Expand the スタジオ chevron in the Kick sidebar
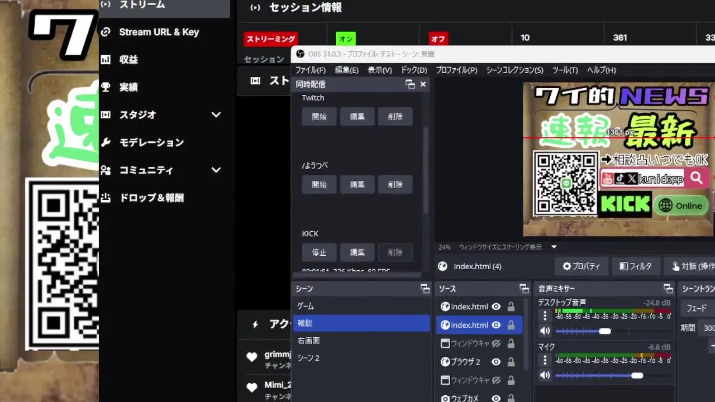 click(216, 115)
